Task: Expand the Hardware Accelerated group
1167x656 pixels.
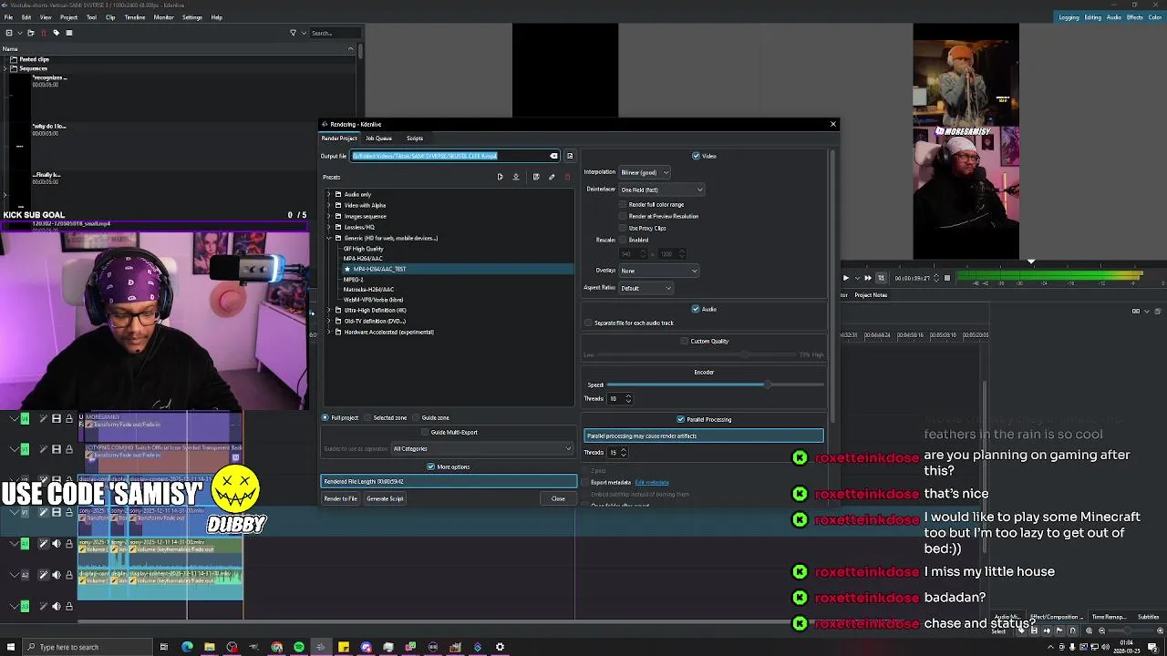Action: click(328, 332)
